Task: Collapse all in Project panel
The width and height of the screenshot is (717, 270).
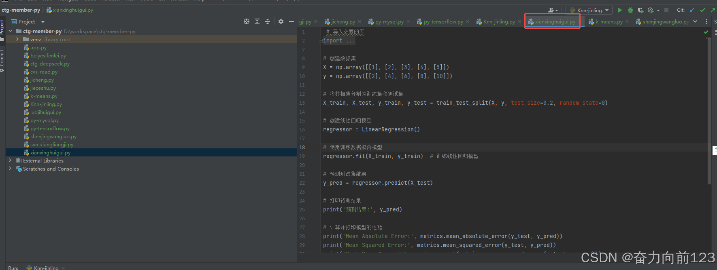Action: pos(268,21)
